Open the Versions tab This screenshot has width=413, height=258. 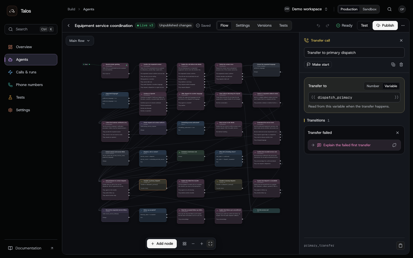(x=264, y=26)
